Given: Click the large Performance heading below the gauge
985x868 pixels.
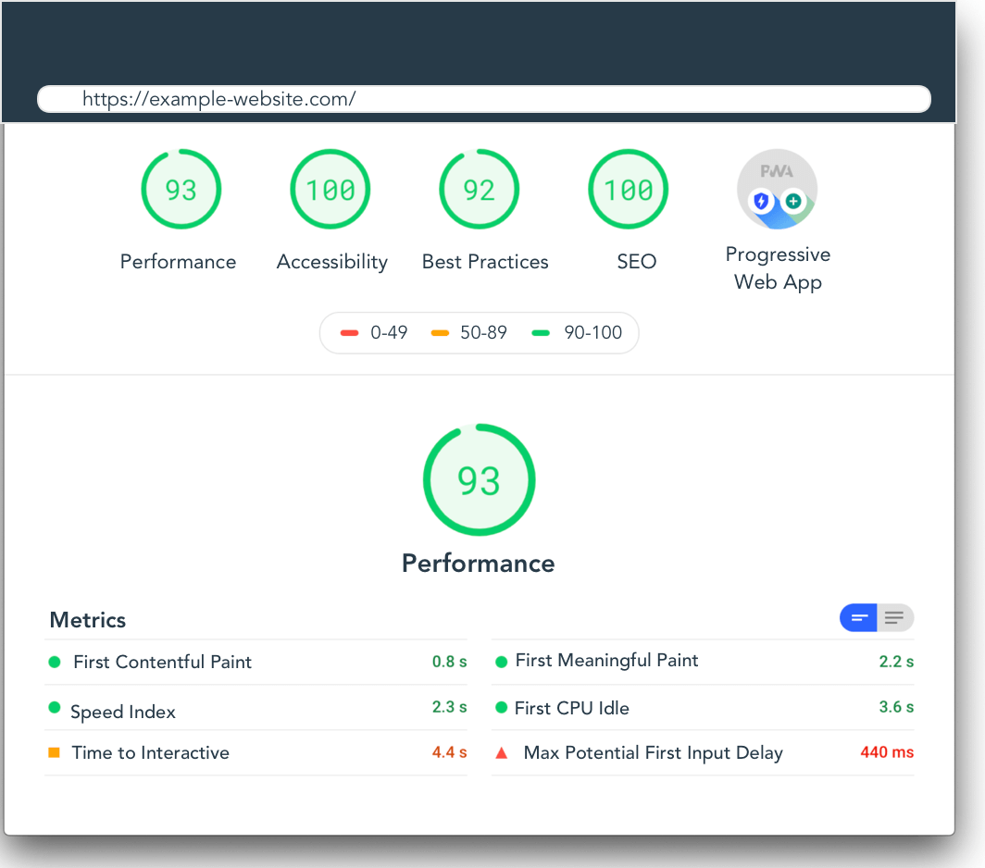Looking at the screenshot, I should point(478,563).
